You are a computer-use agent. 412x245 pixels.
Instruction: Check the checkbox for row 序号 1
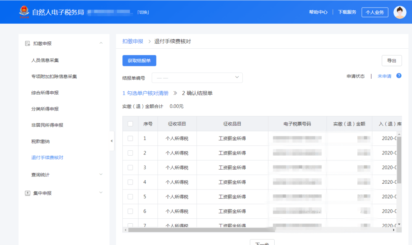click(130, 138)
